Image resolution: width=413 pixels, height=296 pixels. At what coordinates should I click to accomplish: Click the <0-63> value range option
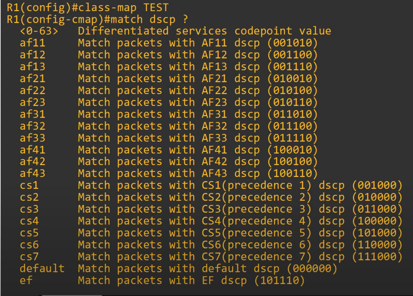39,31
